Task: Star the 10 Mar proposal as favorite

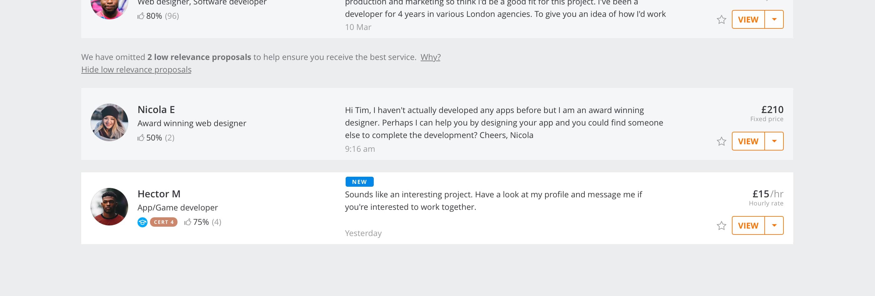Action: point(721,20)
